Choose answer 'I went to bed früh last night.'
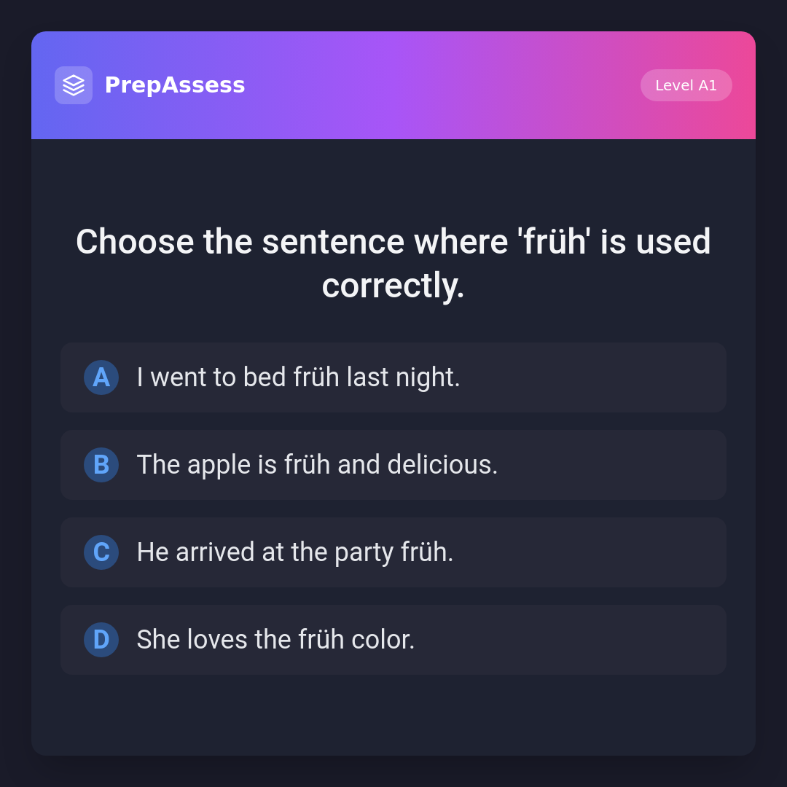 coord(298,377)
